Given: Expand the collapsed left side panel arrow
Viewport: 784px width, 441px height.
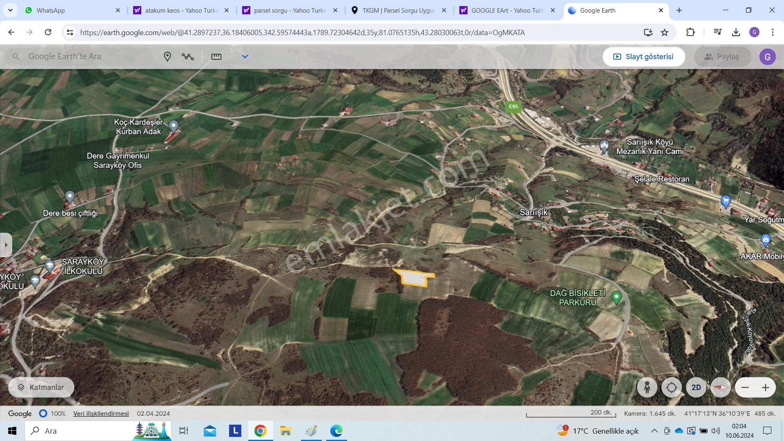Looking at the screenshot, I should [6, 245].
